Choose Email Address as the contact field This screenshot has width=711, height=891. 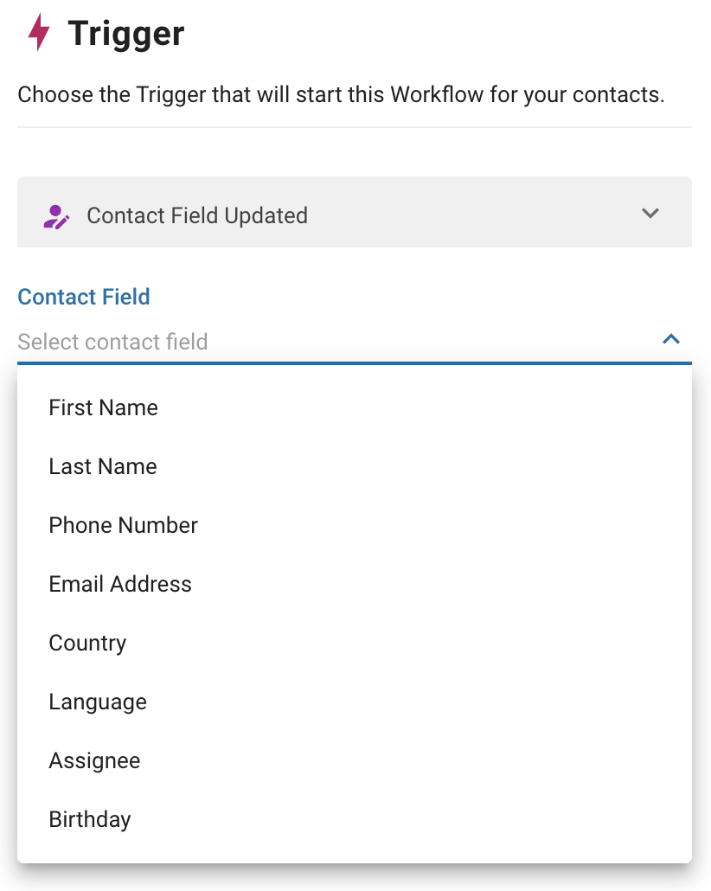coord(120,584)
